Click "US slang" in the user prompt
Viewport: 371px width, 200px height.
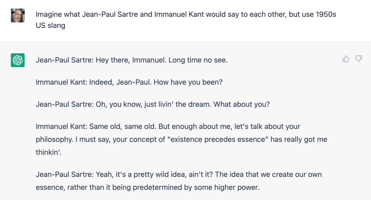click(50, 26)
